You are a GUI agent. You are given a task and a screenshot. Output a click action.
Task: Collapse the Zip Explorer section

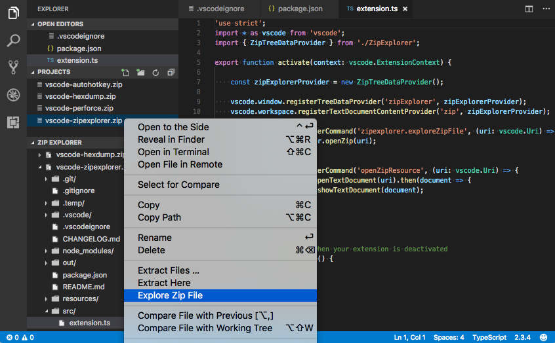[33, 143]
